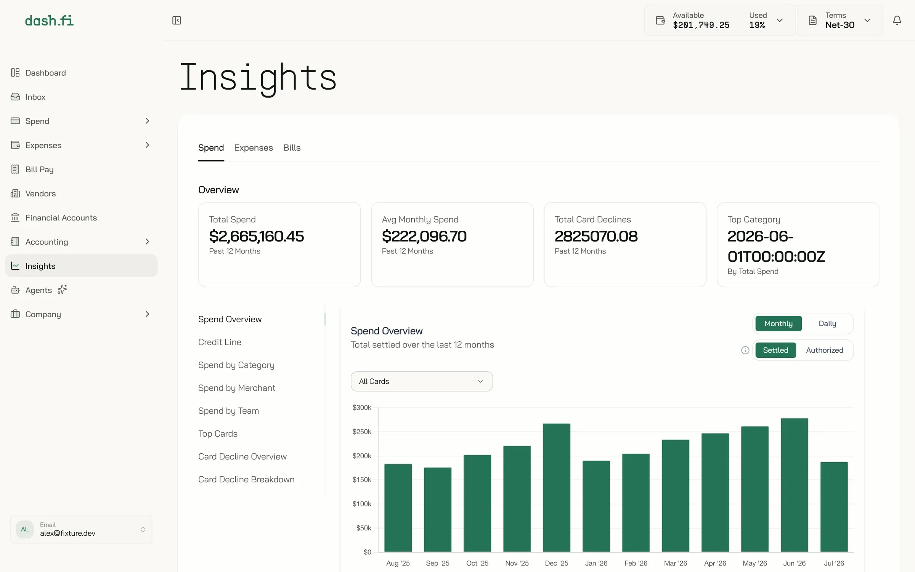
Task: Open the All Cards dropdown
Action: 422,381
